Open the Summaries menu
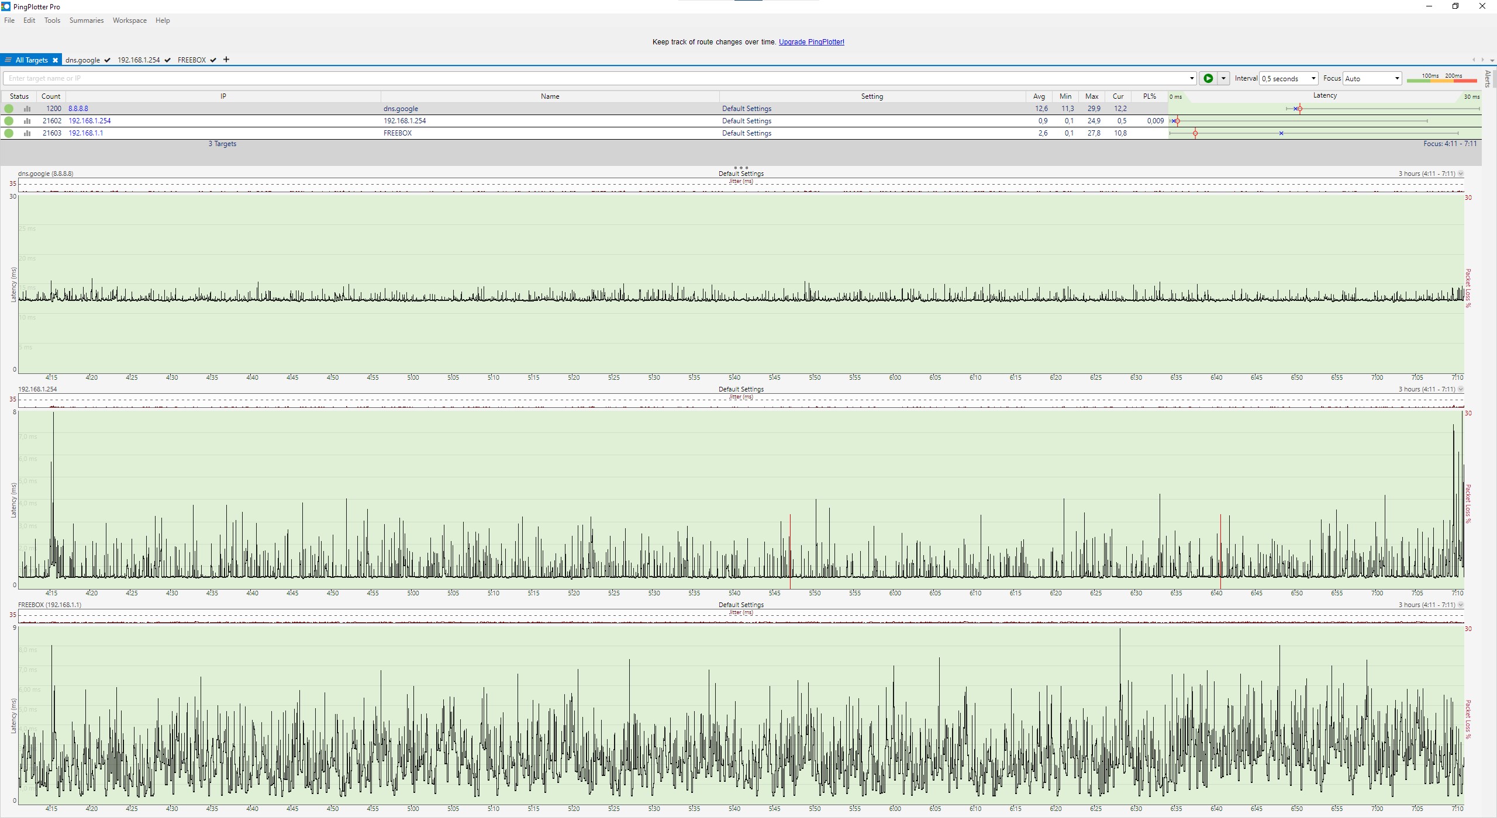Image resolution: width=1497 pixels, height=818 pixels. coord(86,20)
